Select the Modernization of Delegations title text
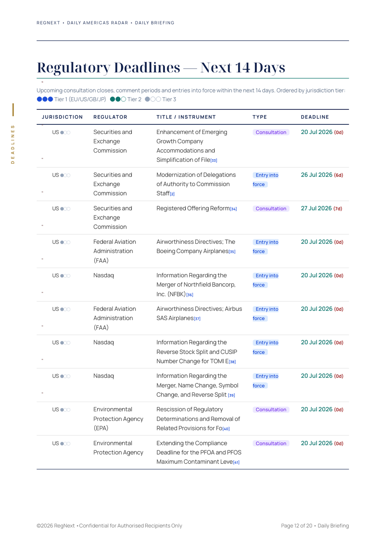Screen dimensions: 386x546 pyautogui.click(x=196, y=184)
